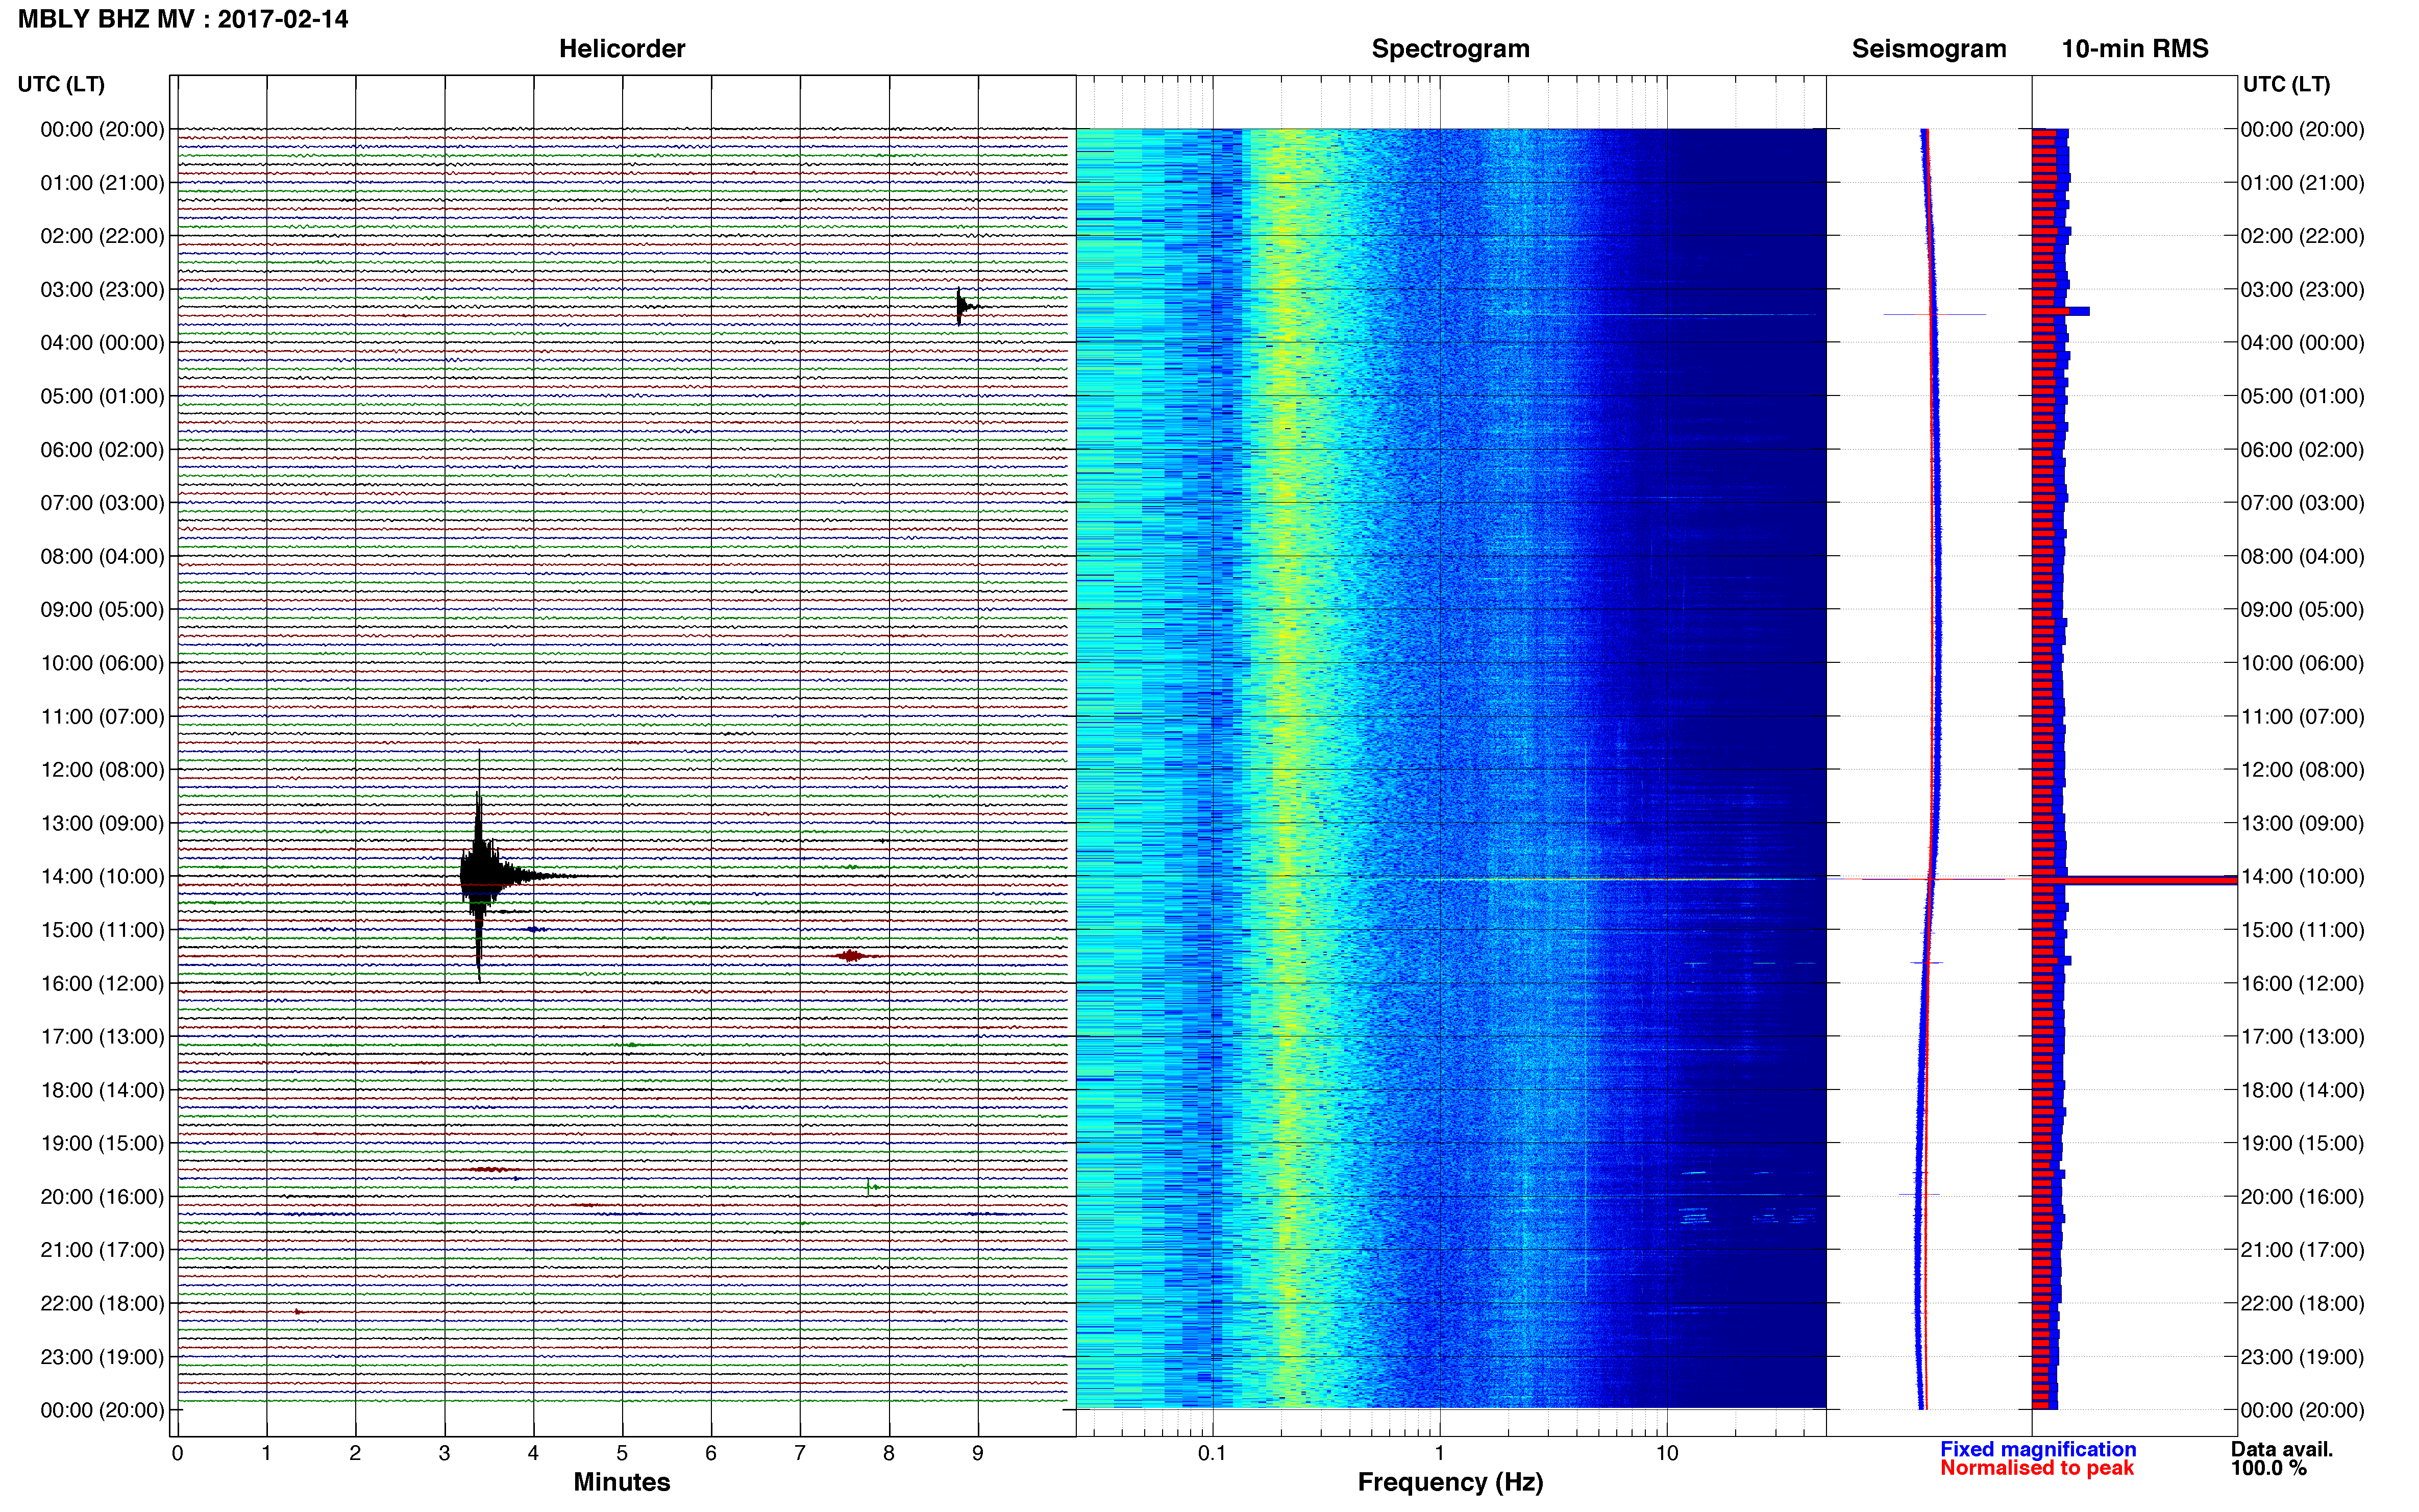Image resolution: width=2419 pixels, height=1512 pixels.
Task: Click the 'Data avail.' label
Action: point(2281,1449)
